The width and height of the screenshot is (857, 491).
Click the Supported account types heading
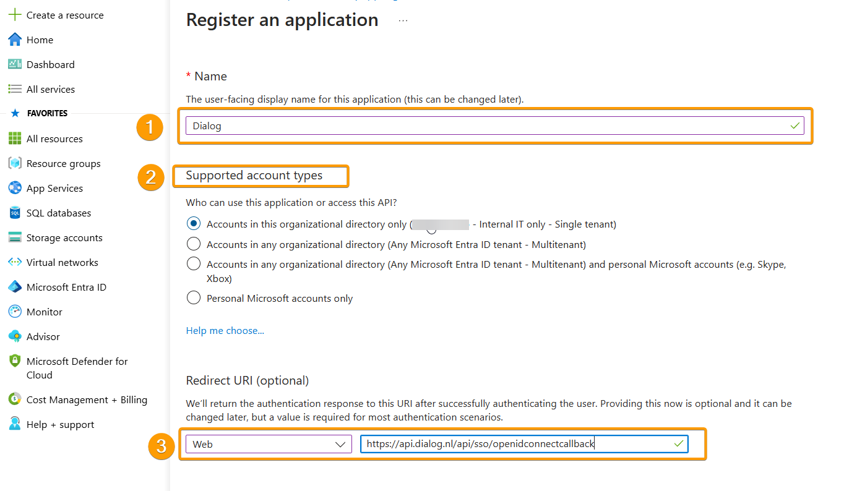(x=254, y=175)
